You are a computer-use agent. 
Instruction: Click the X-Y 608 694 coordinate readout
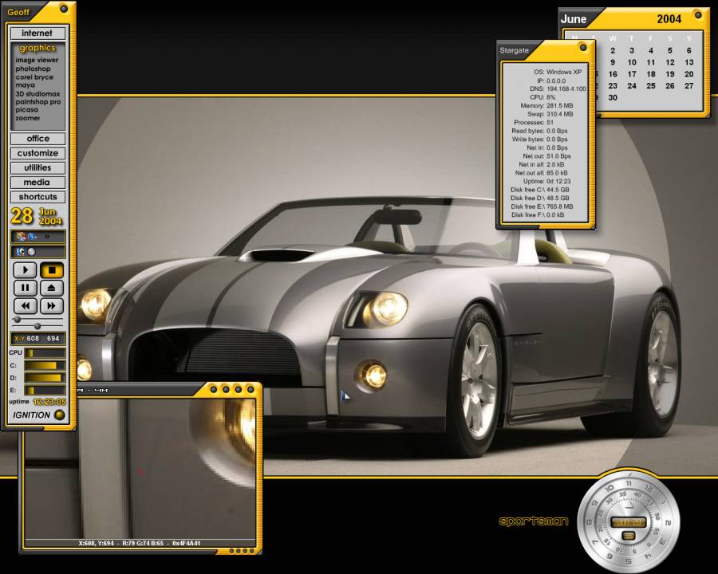(38, 339)
